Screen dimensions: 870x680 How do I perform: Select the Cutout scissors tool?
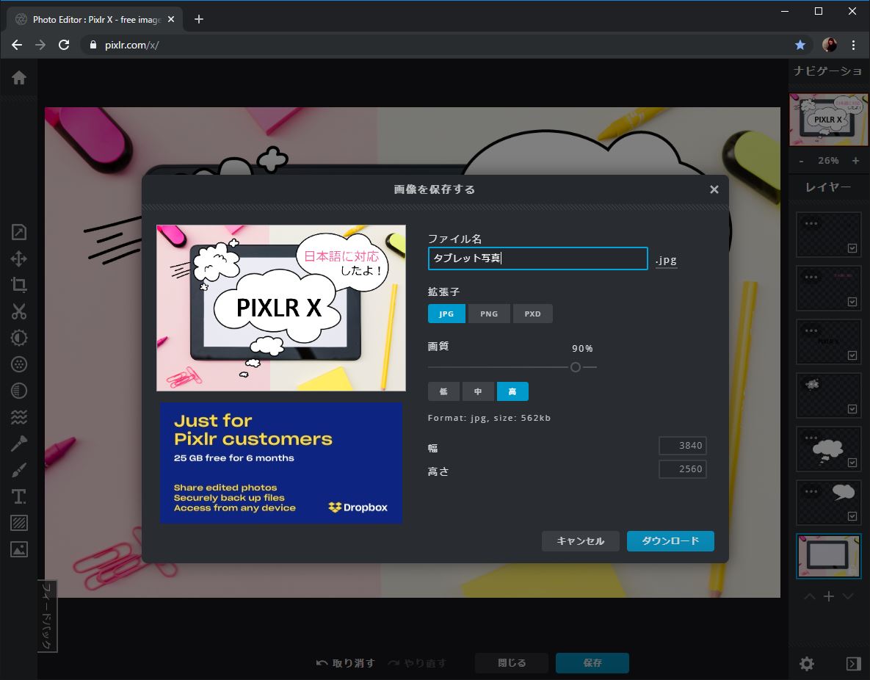(x=19, y=311)
